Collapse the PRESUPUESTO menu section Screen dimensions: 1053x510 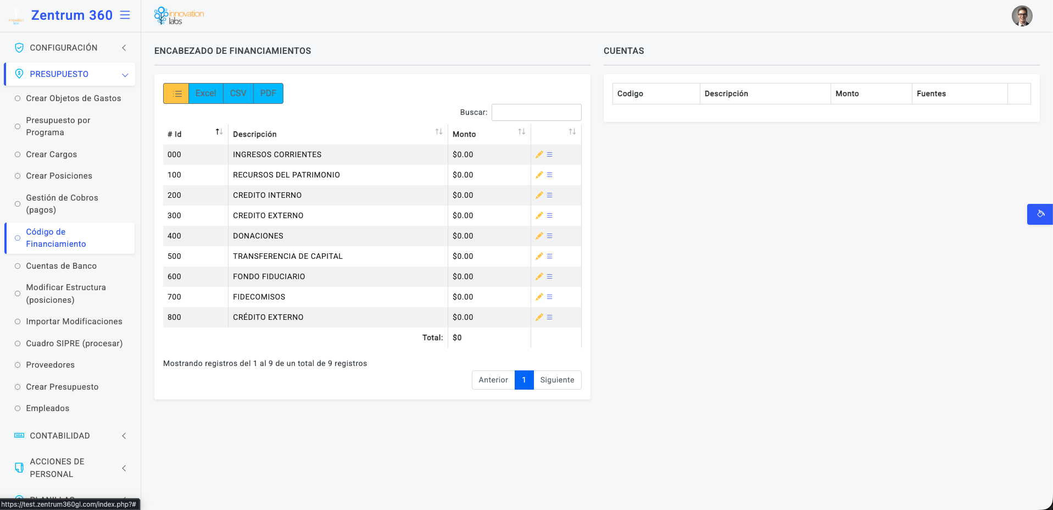(70, 74)
